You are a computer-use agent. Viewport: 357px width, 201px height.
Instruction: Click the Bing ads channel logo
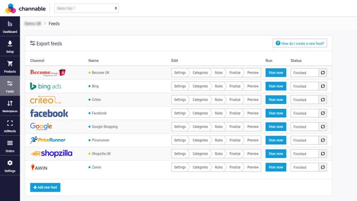click(46, 86)
